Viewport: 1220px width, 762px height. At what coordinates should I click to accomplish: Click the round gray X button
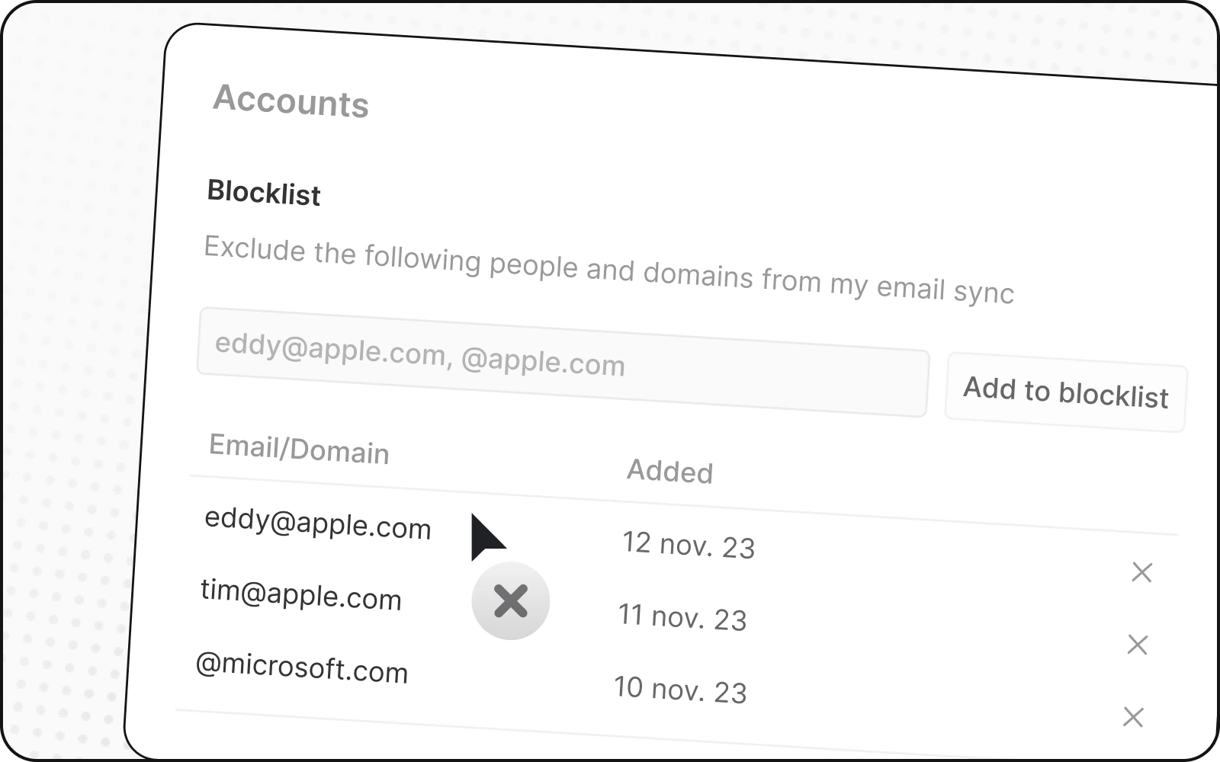tap(511, 601)
